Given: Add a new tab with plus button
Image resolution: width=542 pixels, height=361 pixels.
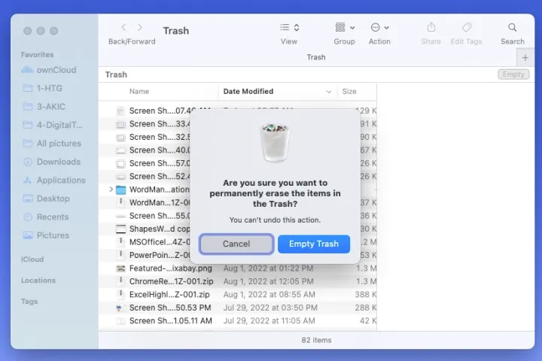Looking at the screenshot, I should click(525, 58).
